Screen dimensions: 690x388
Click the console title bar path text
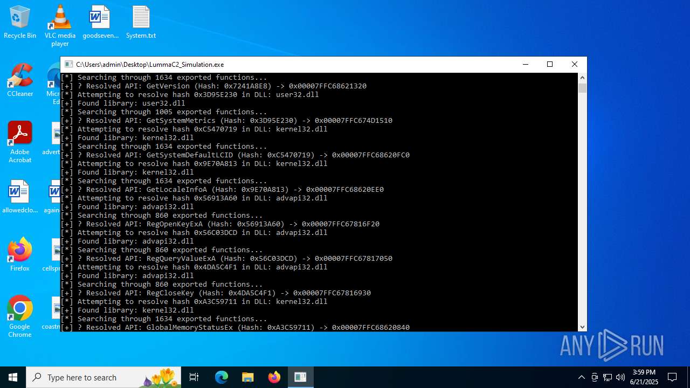coord(150,64)
